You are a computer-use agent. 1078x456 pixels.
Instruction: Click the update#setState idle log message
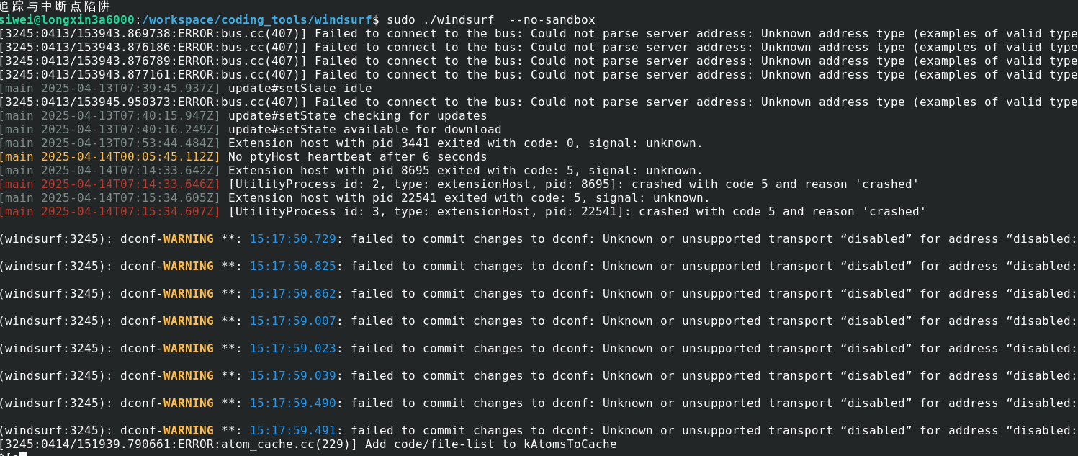tap(300, 89)
